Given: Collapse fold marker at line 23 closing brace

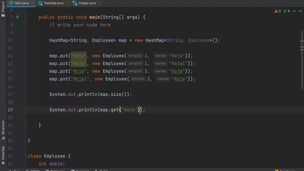Looking at the screenshot, I should 26,141.
